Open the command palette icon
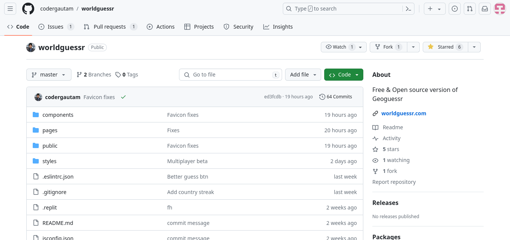This screenshot has width=510, height=240. [408, 9]
